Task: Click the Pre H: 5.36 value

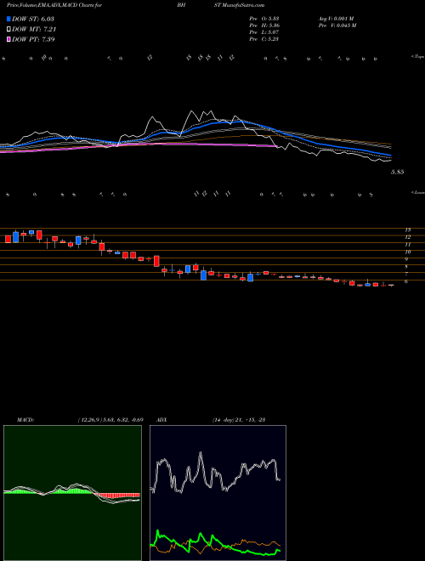Action: (x=264, y=25)
